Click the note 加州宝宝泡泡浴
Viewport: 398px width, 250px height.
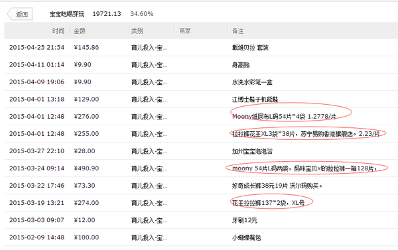point(252,151)
